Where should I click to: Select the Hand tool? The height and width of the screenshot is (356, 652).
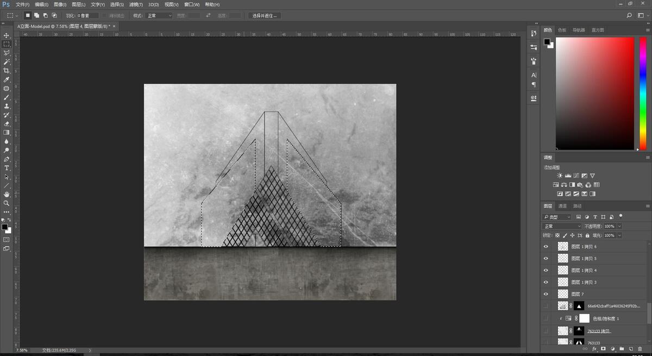(7, 194)
